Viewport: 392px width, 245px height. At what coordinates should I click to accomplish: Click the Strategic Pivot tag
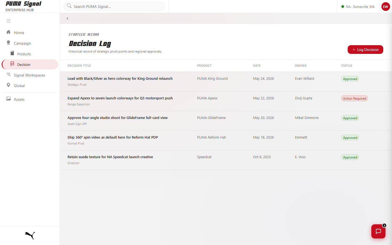click(x=77, y=85)
